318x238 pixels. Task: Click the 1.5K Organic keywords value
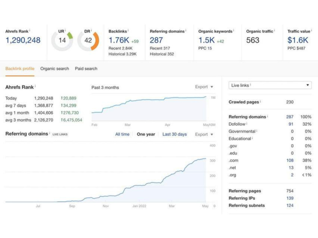[x=206, y=40]
